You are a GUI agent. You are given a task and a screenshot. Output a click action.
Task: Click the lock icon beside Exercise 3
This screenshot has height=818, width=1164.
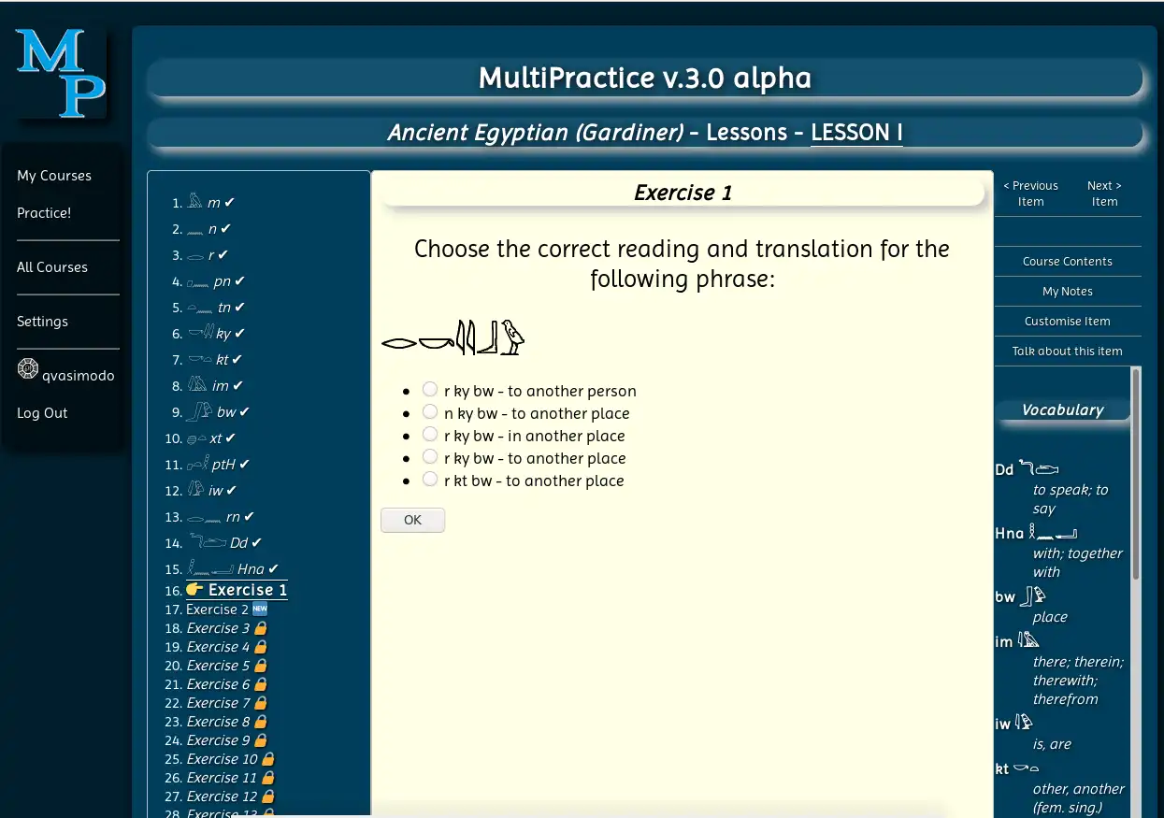pyautogui.click(x=261, y=628)
